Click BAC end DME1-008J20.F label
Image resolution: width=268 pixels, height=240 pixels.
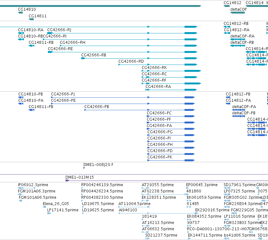[98, 165]
